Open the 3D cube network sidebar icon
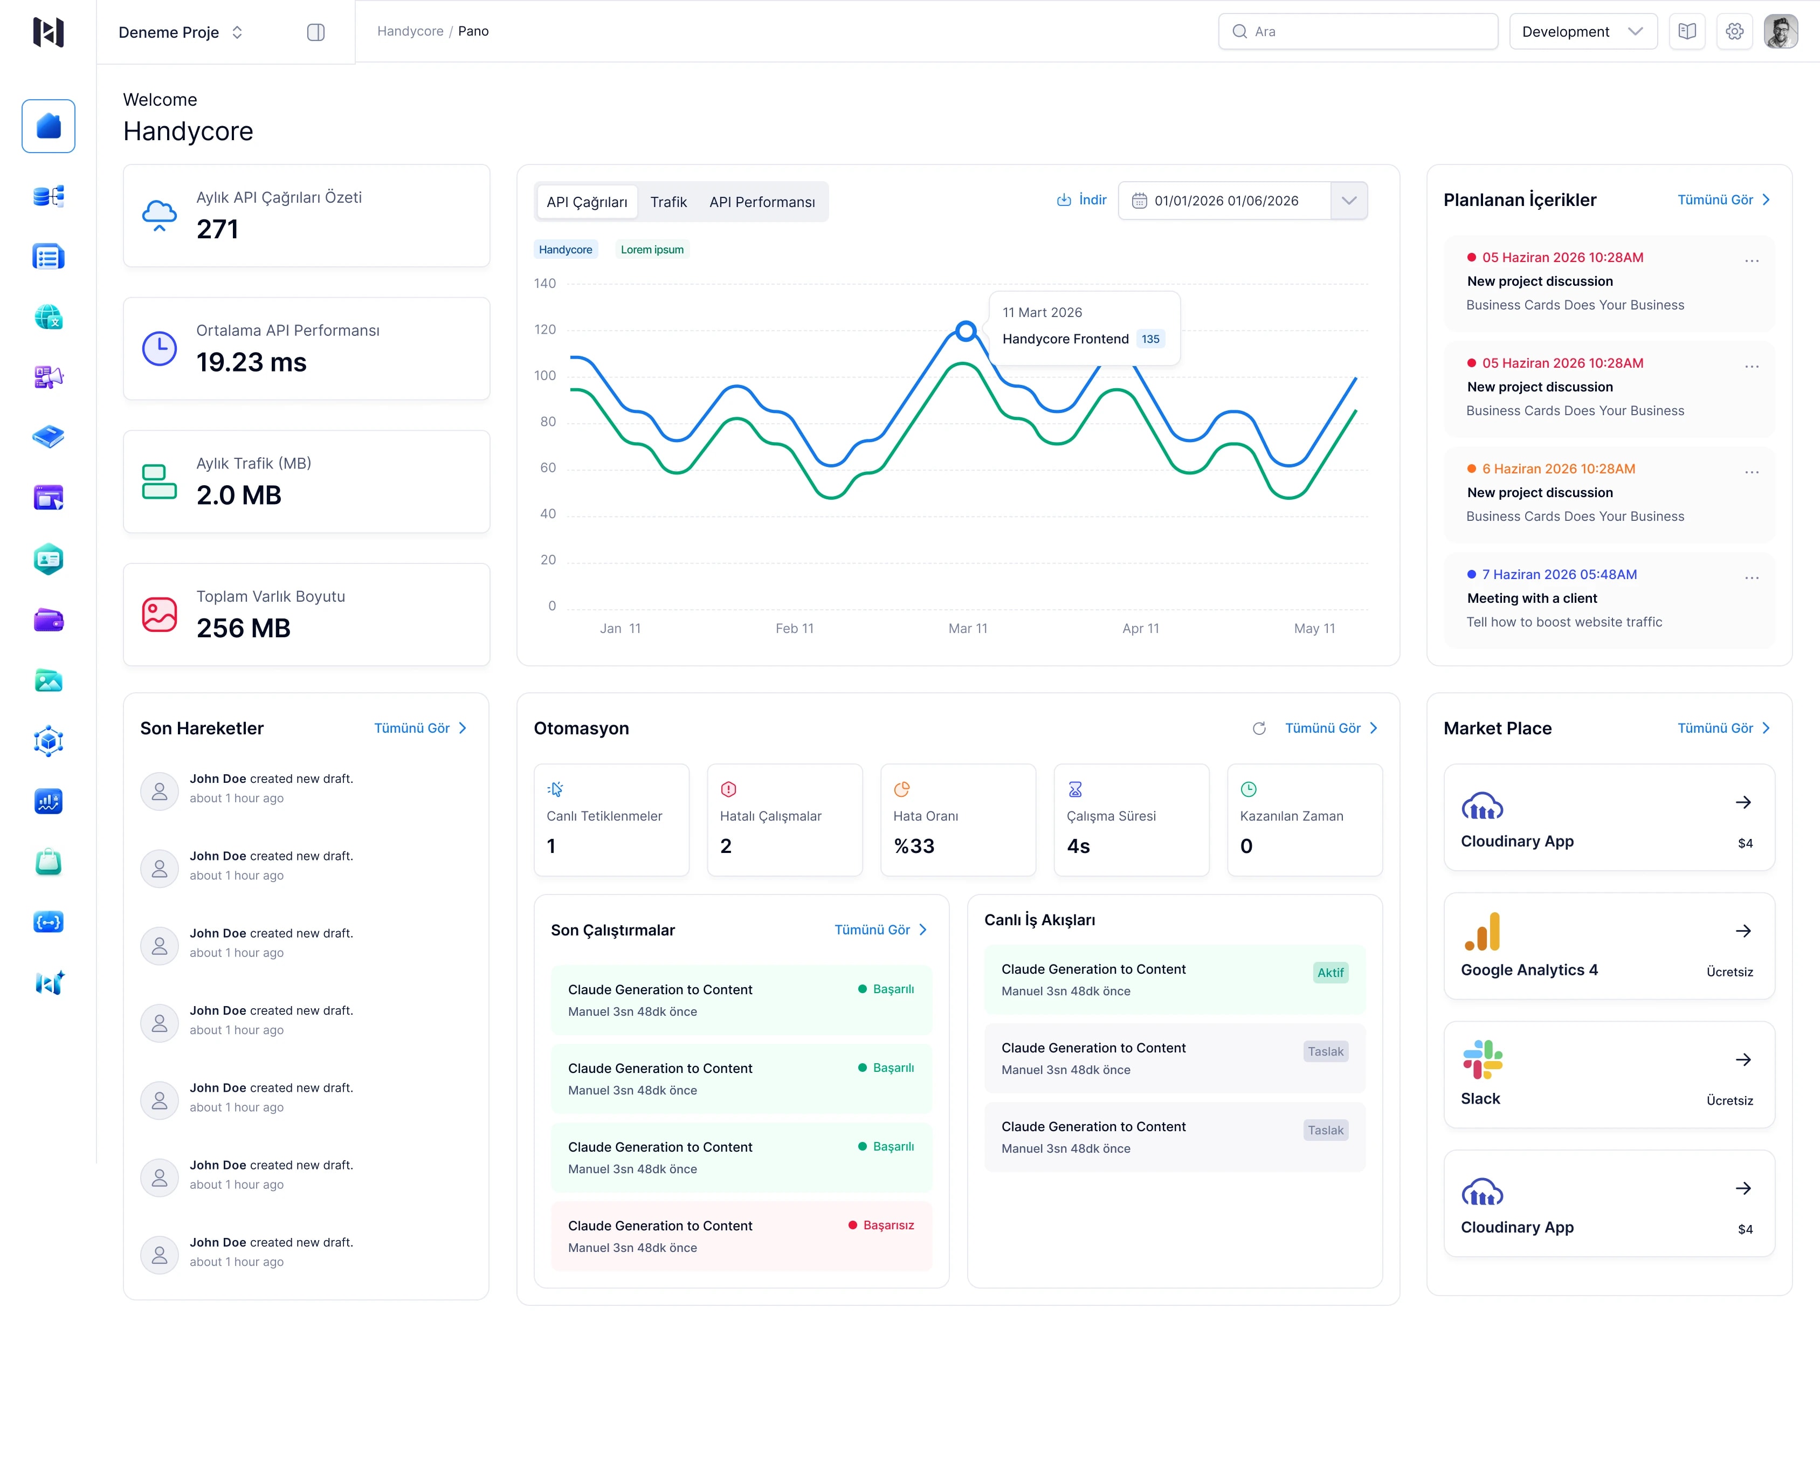This screenshot has width=1820, height=1473. tap(49, 741)
